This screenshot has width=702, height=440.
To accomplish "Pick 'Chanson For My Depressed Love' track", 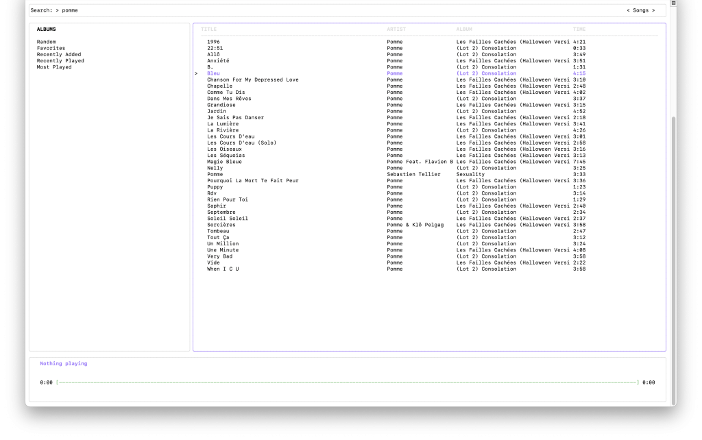I will click(253, 80).
